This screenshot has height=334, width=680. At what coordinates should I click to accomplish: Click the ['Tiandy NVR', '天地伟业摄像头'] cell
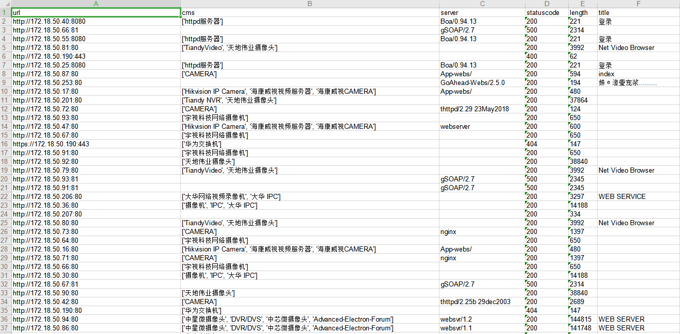(310, 100)
